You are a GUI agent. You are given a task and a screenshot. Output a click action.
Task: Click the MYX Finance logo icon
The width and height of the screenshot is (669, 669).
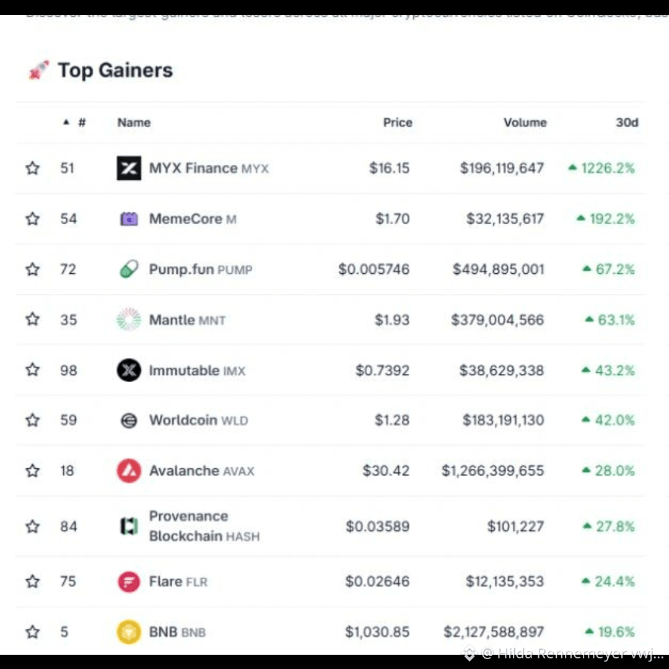point(129,168)
